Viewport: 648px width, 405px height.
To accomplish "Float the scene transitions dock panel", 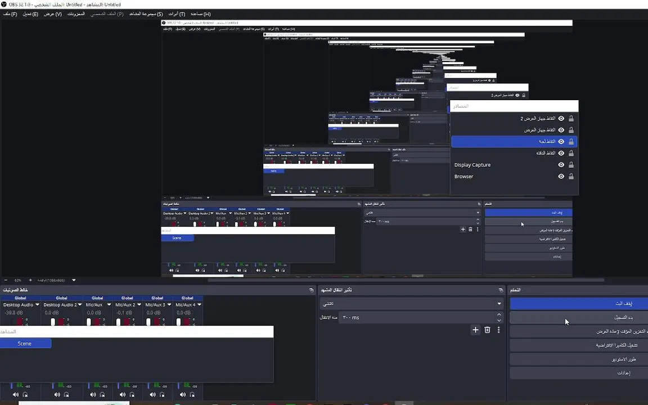I will 501,290.
